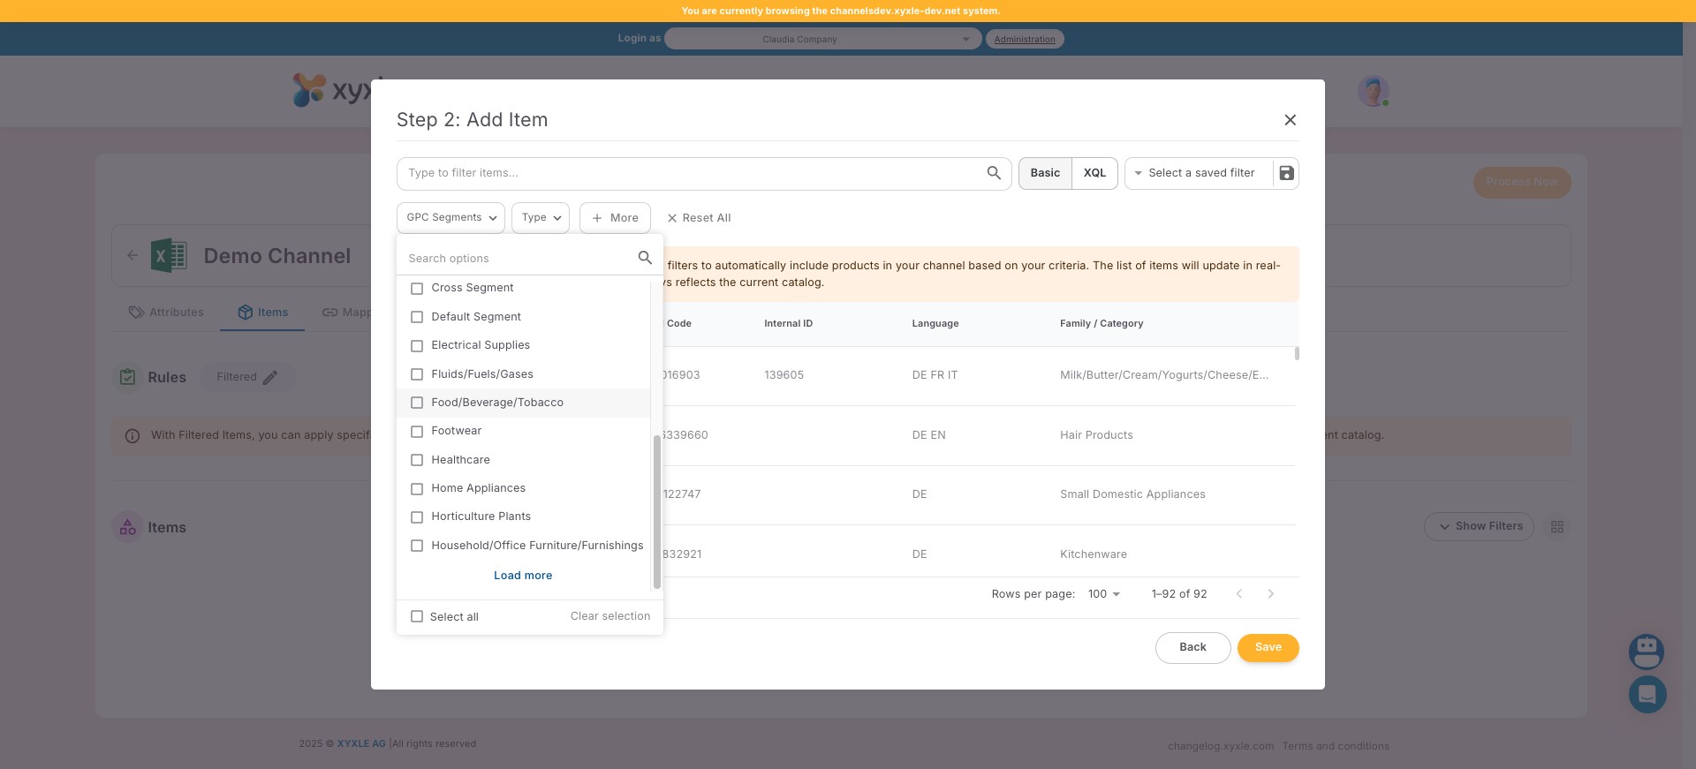The width and height of the screenshot is (1696, 769).
Task: Close the Add Item dialog
Action: pos(1290,120)
